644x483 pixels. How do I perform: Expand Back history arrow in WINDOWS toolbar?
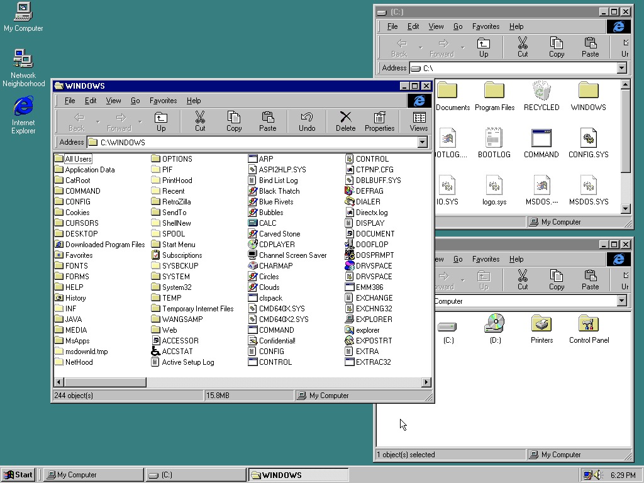coord(97,121)
